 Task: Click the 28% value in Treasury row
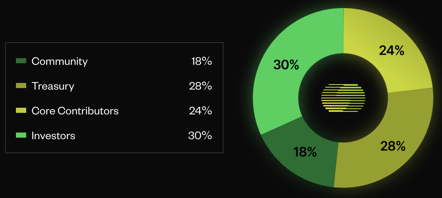[x=200, y=86]
